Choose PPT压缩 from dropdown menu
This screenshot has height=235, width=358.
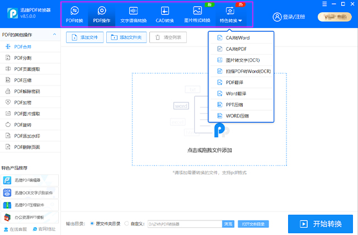pyautogui.click(x=241, y=105)
